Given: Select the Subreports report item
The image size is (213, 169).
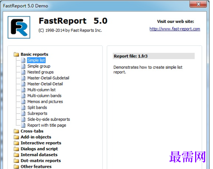Looking at the screenshot, I should (37, 113).
